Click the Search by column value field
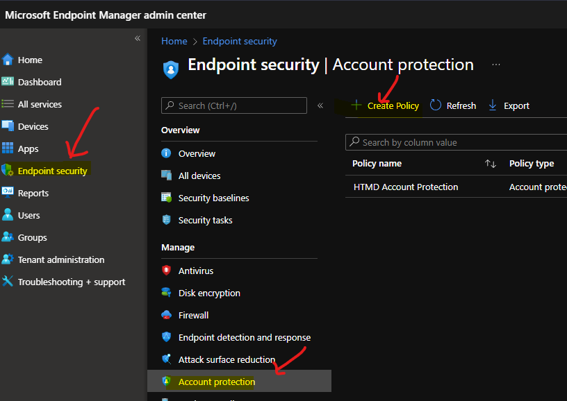 tap(456, 142)
